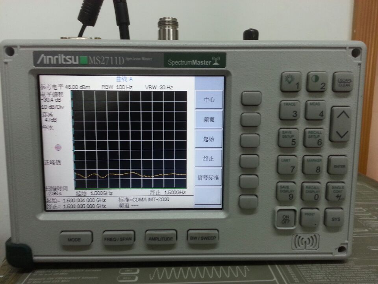Click the down arrow on rocker key
This screenshot has height=284, width=378.
point(342,134)
